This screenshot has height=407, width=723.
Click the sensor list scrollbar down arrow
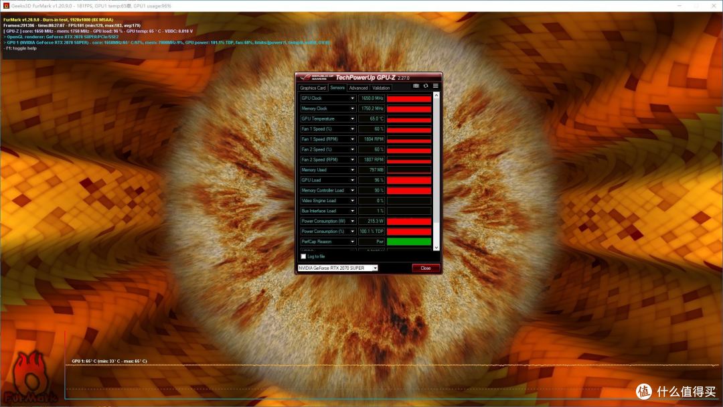(x=436, y=248)
